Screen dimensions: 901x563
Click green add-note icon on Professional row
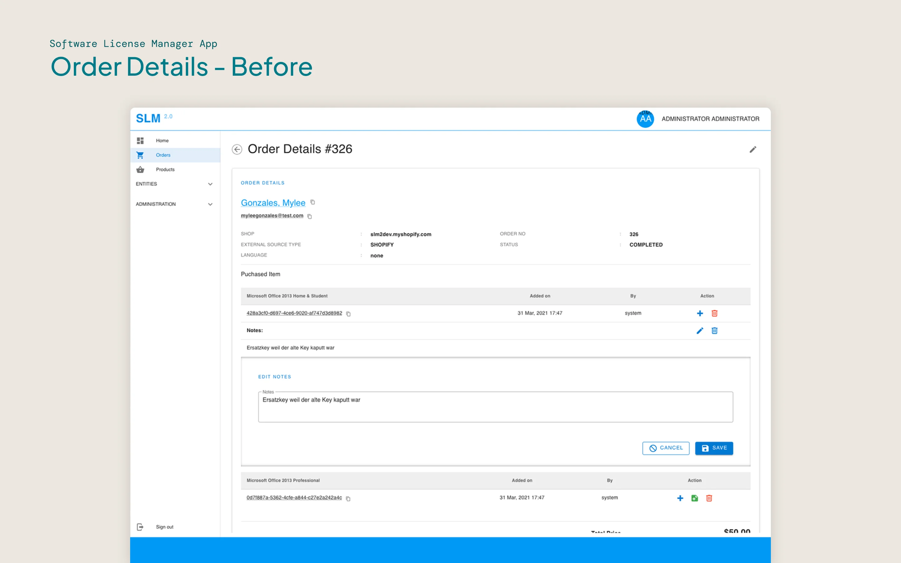[x=695, y=498]
